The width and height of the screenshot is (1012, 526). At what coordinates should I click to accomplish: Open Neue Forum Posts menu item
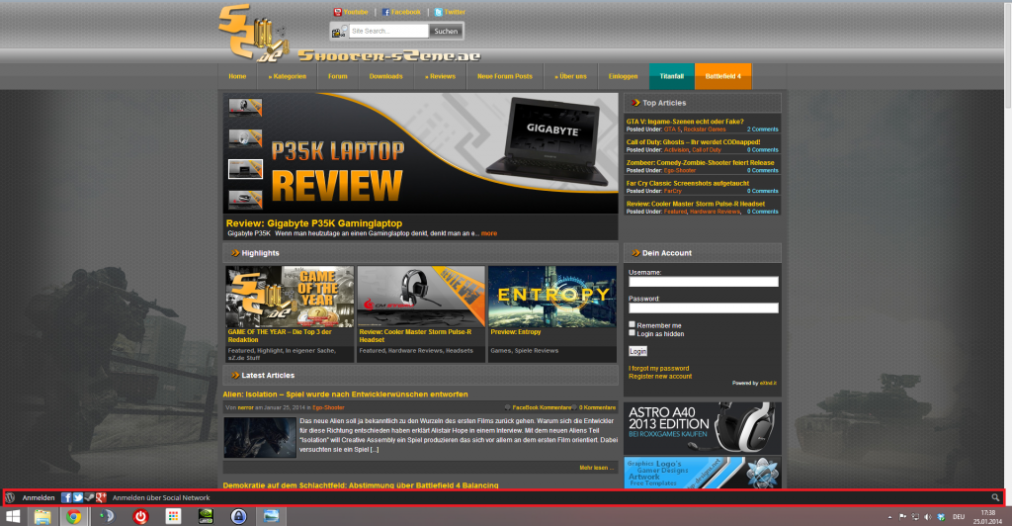(x=505, y=76)
